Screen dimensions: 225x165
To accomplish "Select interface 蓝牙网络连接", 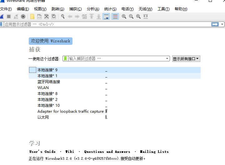I will pos(115,82).
